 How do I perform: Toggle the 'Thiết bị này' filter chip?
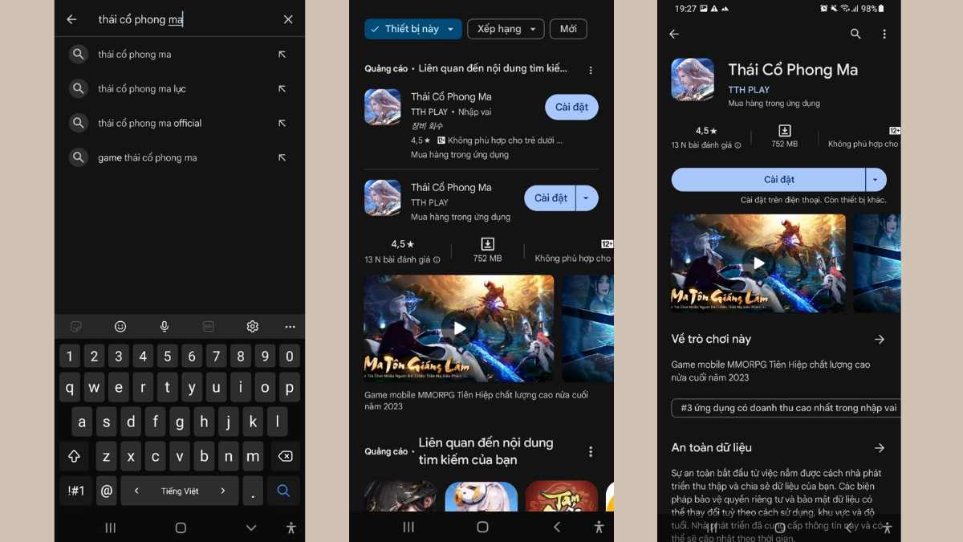tap(412, 29)
